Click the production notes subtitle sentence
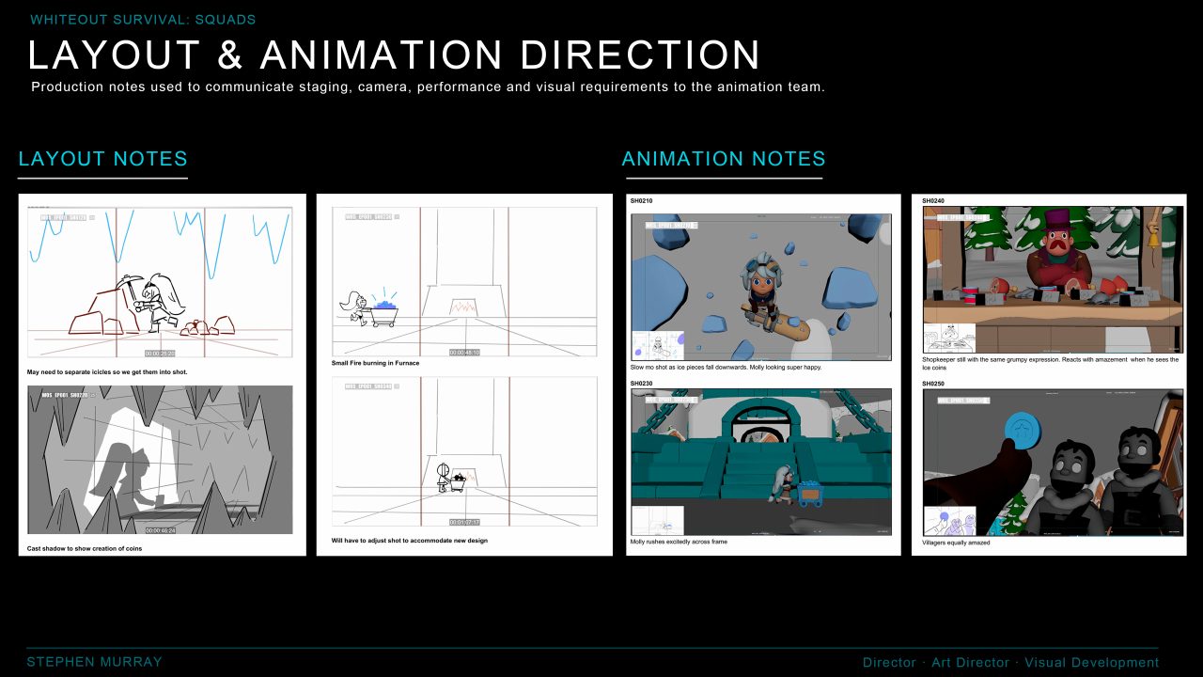The width and height of the screenshot is (1203, 677). [428, 87]
